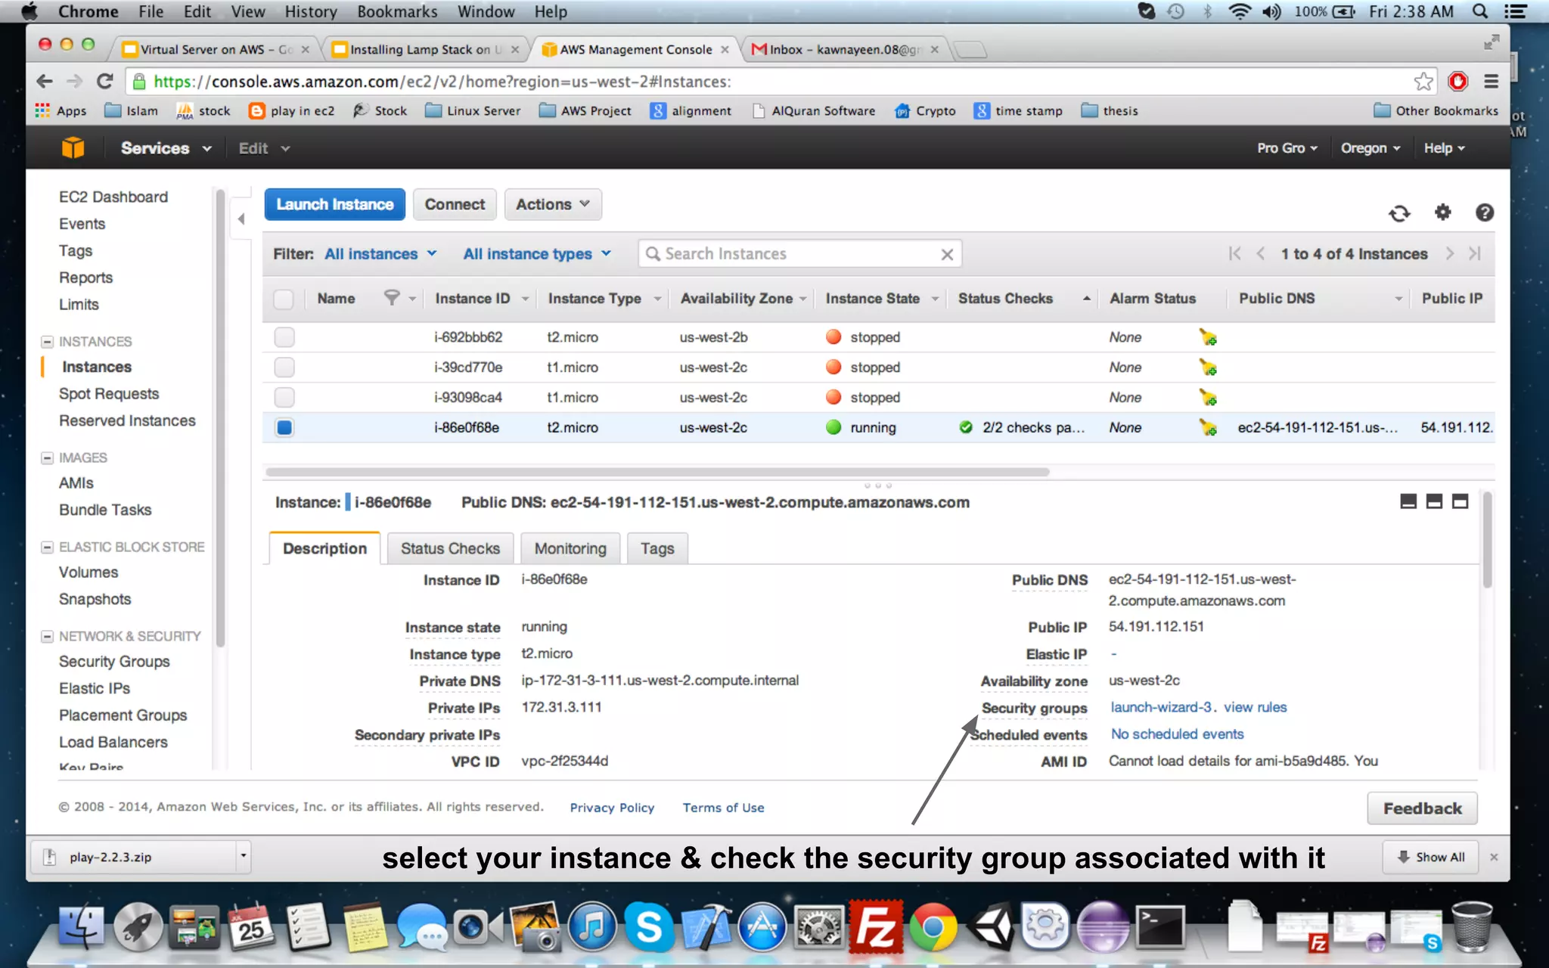The height and width of the screenshot is (968, 1549).
Task: Open Skype from the Dock
Action: coord(649,926)
